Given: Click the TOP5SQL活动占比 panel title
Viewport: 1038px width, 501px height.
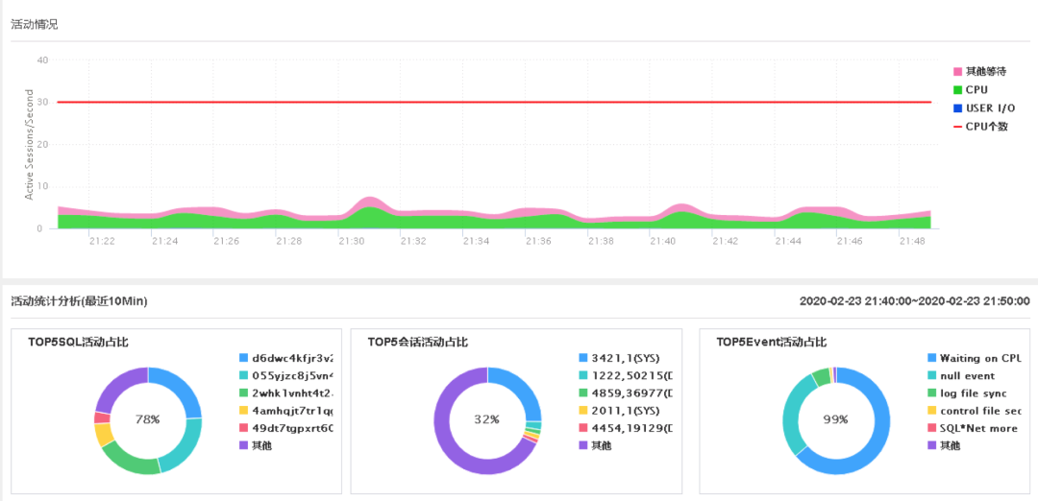Looking at the screenshot, I should point(78,342).
